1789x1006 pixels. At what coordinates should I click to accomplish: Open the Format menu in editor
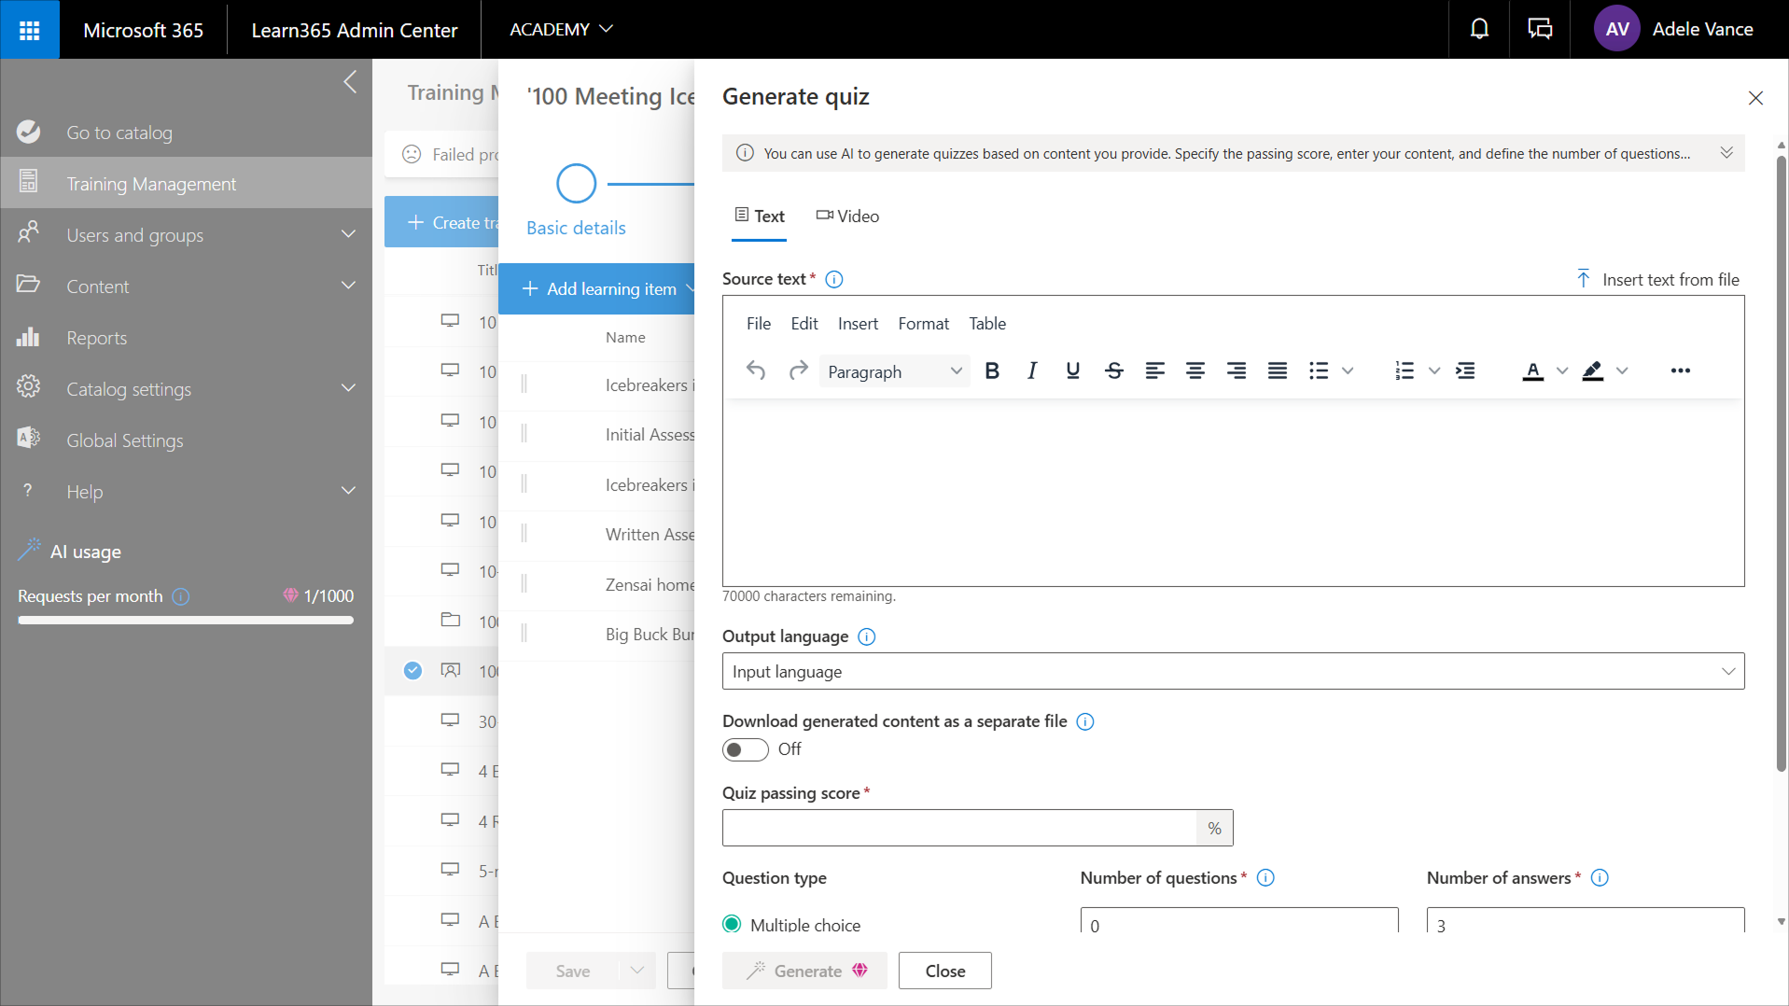coord(922,324)
